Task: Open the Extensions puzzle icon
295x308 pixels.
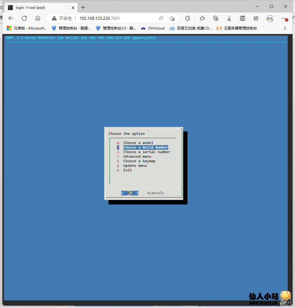Action: [x=188, y=18]
